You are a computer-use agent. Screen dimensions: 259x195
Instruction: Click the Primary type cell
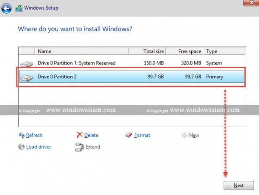[215, 77]
